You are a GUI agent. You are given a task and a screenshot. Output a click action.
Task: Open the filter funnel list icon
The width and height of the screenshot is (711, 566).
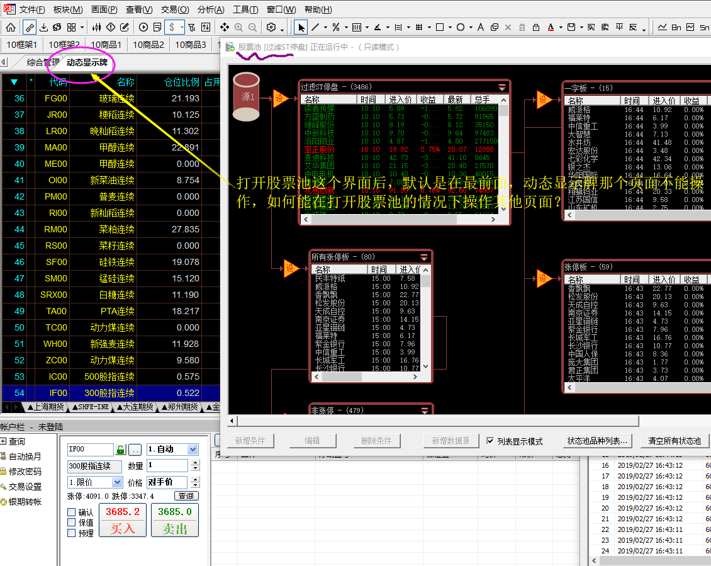pyautogui.click(x=192, y=27)
